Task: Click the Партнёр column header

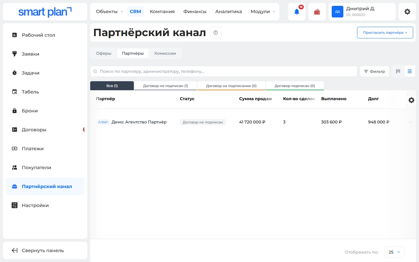Action: coord(106,99)
